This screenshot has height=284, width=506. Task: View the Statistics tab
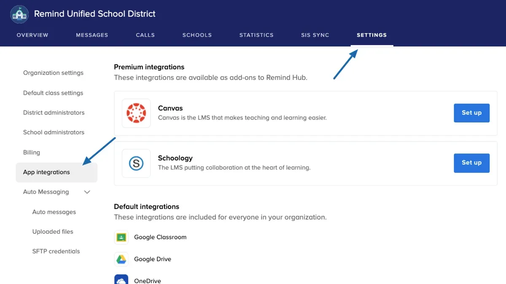[x=256, y=35]
